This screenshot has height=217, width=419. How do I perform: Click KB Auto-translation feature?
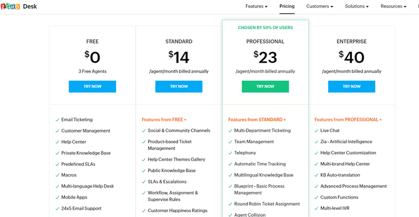(x=340, y=175)
